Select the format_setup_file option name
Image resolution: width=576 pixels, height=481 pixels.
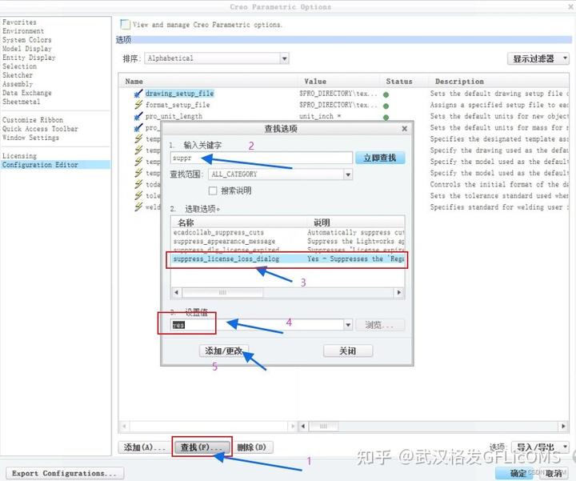[x=178, y=105]
